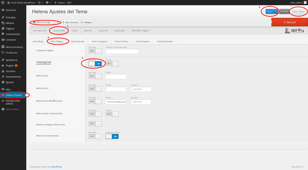Image resolution: width=308 pixels, height=170 pixels.
Task: Click the Gantry logo
Action: pos(294,30)
